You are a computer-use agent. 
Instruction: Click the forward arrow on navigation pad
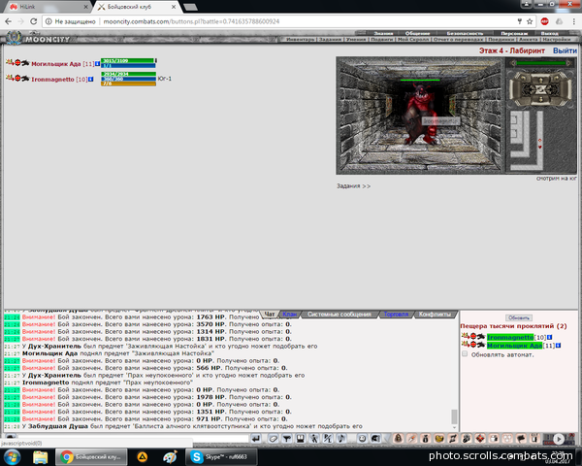[541, 80]
